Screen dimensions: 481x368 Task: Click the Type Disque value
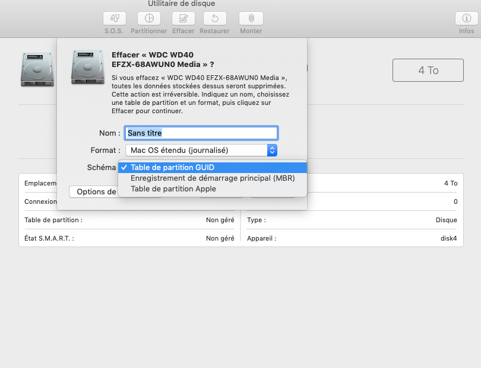(x=447, y=220)
